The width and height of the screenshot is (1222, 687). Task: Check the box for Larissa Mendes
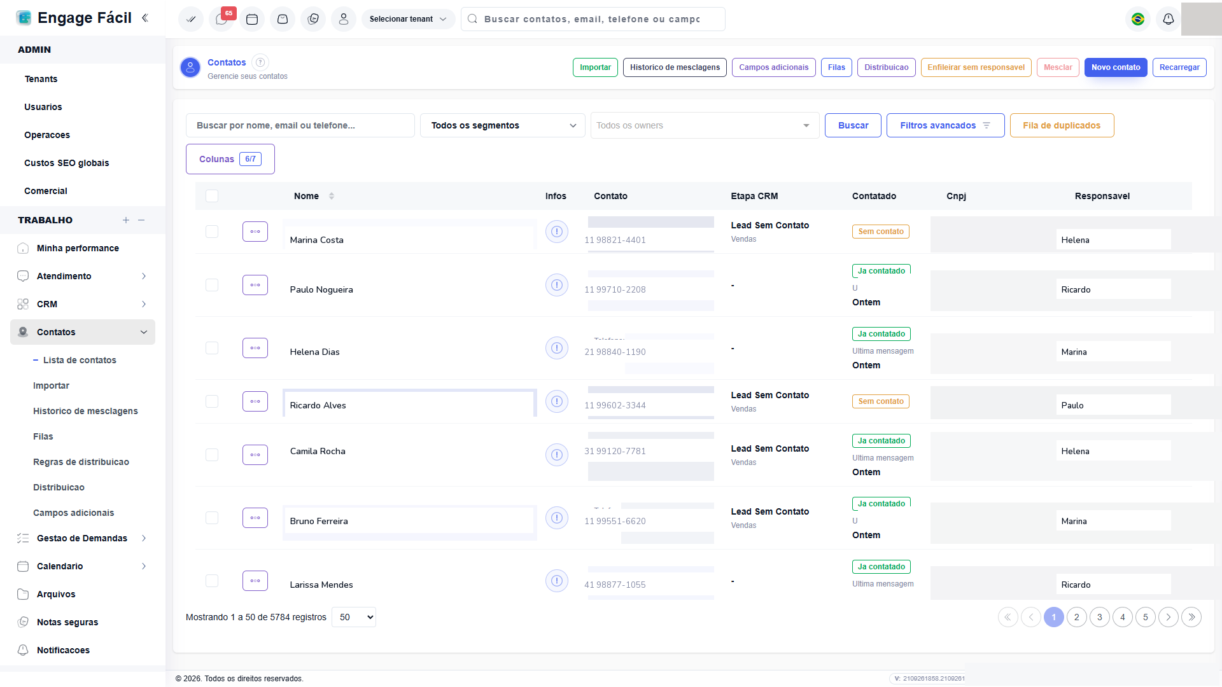(x=212, y=581)
